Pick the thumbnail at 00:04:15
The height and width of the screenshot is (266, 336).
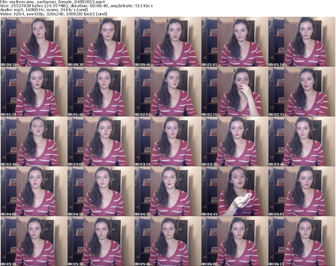click(101, 192)
